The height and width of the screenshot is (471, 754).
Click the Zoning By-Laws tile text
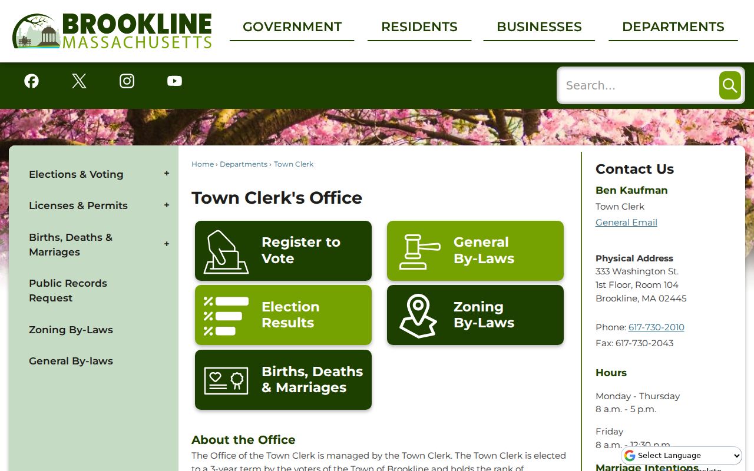point(484,314)
